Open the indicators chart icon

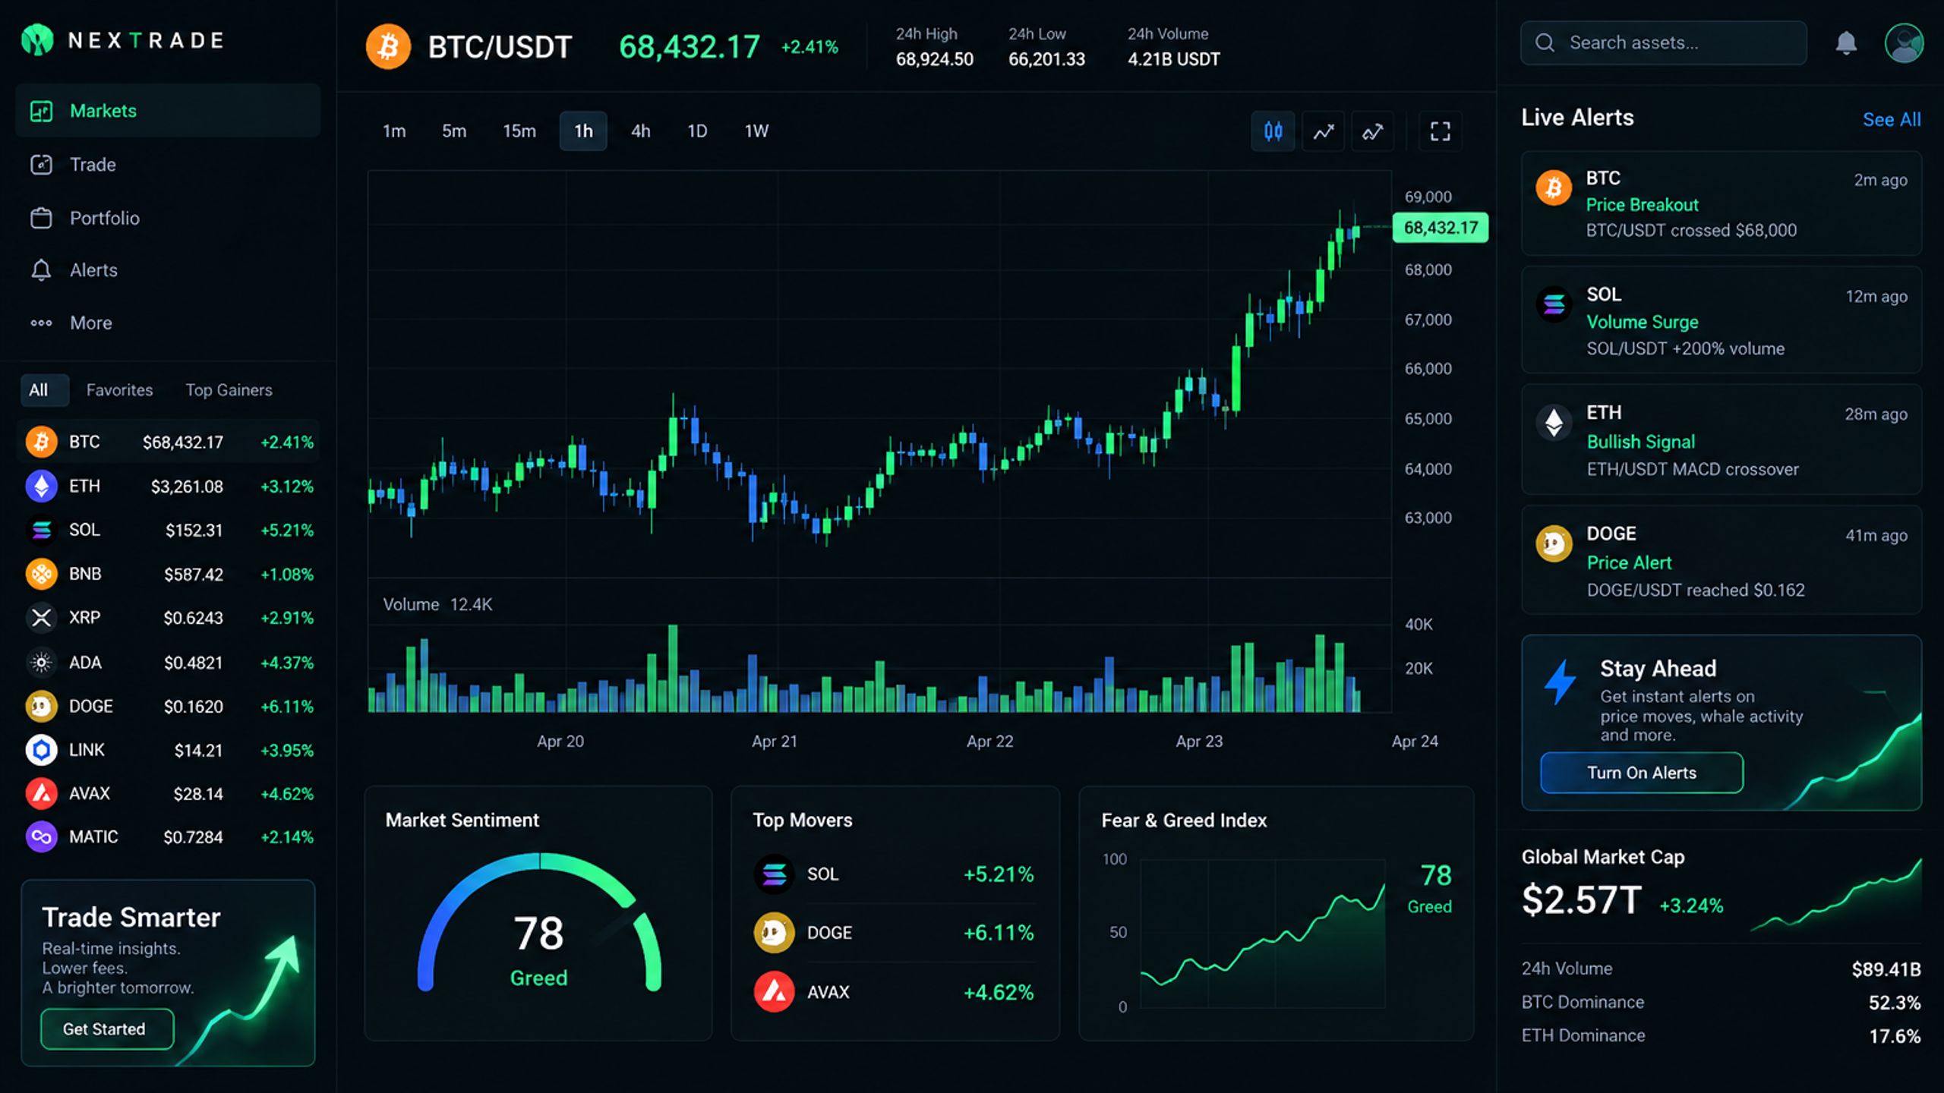pyautogui.click(x=1372, y=131)
